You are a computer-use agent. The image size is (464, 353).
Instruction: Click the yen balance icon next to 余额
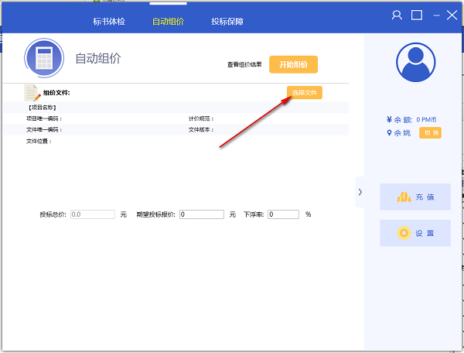[388, 120]
